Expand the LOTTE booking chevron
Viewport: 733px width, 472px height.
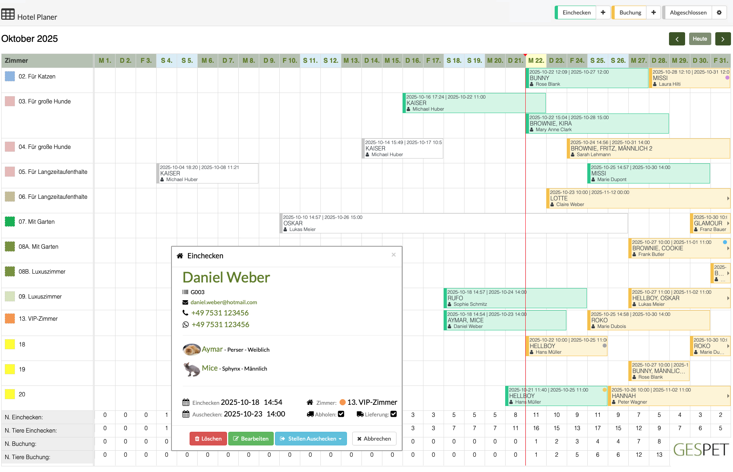pos(728,198)
